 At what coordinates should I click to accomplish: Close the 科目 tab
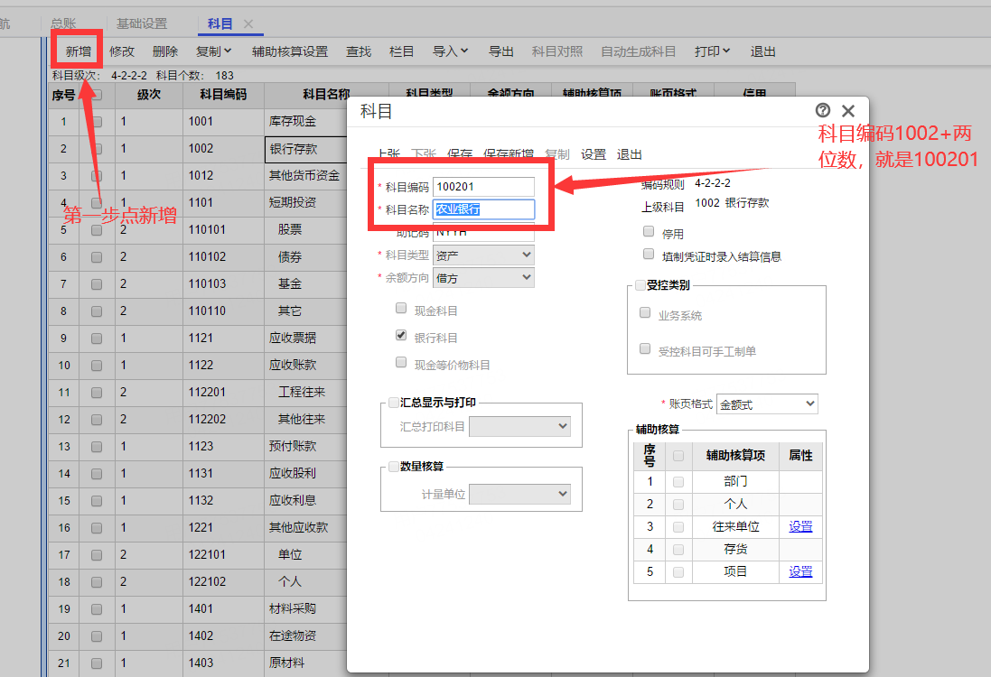pyautogui.click(x=248, y=24)
